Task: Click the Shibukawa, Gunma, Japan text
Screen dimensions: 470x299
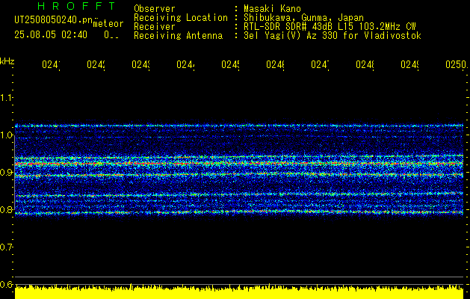Action: click(303, 18)
